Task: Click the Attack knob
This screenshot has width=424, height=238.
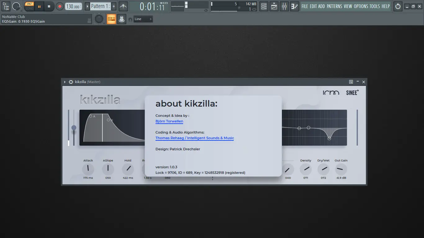Action: point(88,169)
